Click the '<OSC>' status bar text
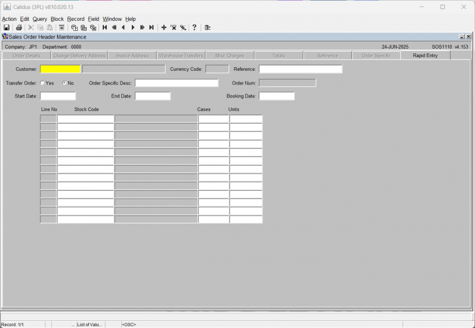 [x=129, y=324]
